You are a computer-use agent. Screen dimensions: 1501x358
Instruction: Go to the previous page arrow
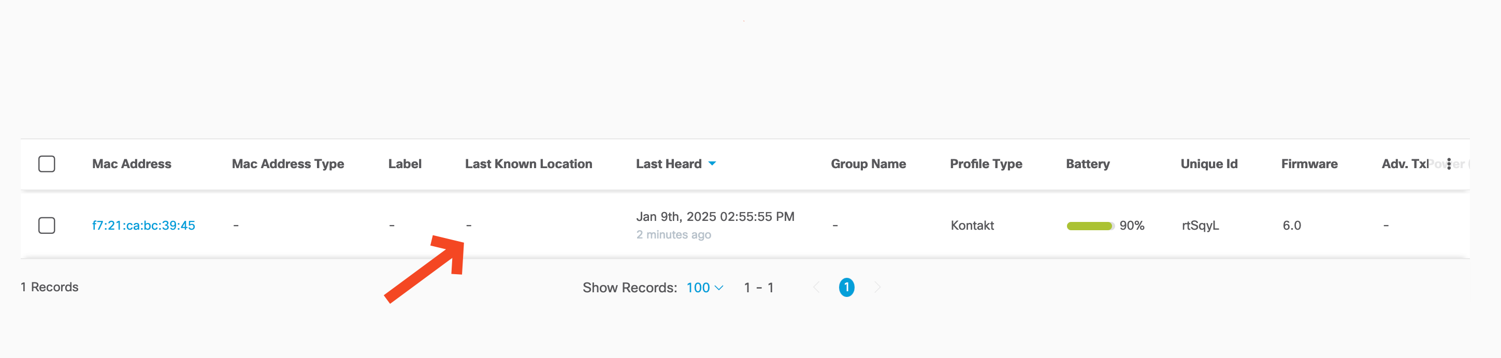pos(816,287)
